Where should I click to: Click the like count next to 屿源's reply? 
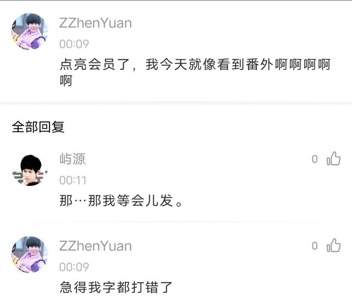click(315, 159)
